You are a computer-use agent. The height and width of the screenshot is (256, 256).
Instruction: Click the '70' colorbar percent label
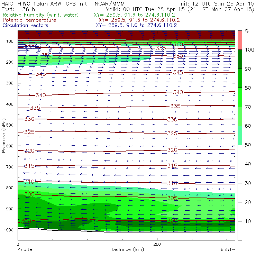click(x=248, y=107)
